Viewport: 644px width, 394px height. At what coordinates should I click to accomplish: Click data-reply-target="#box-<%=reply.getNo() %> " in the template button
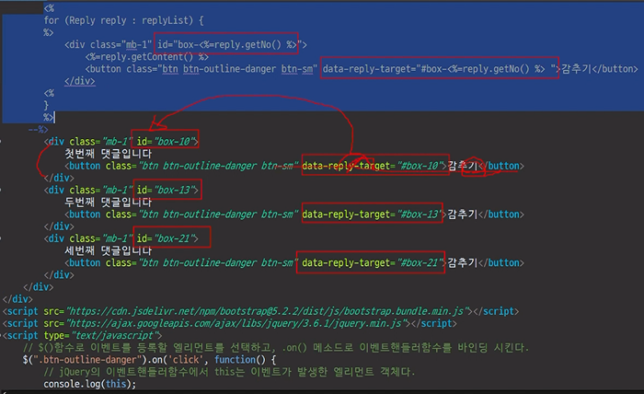(x=440, y=69)
